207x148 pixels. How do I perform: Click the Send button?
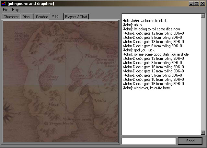[x=190, y=141]
